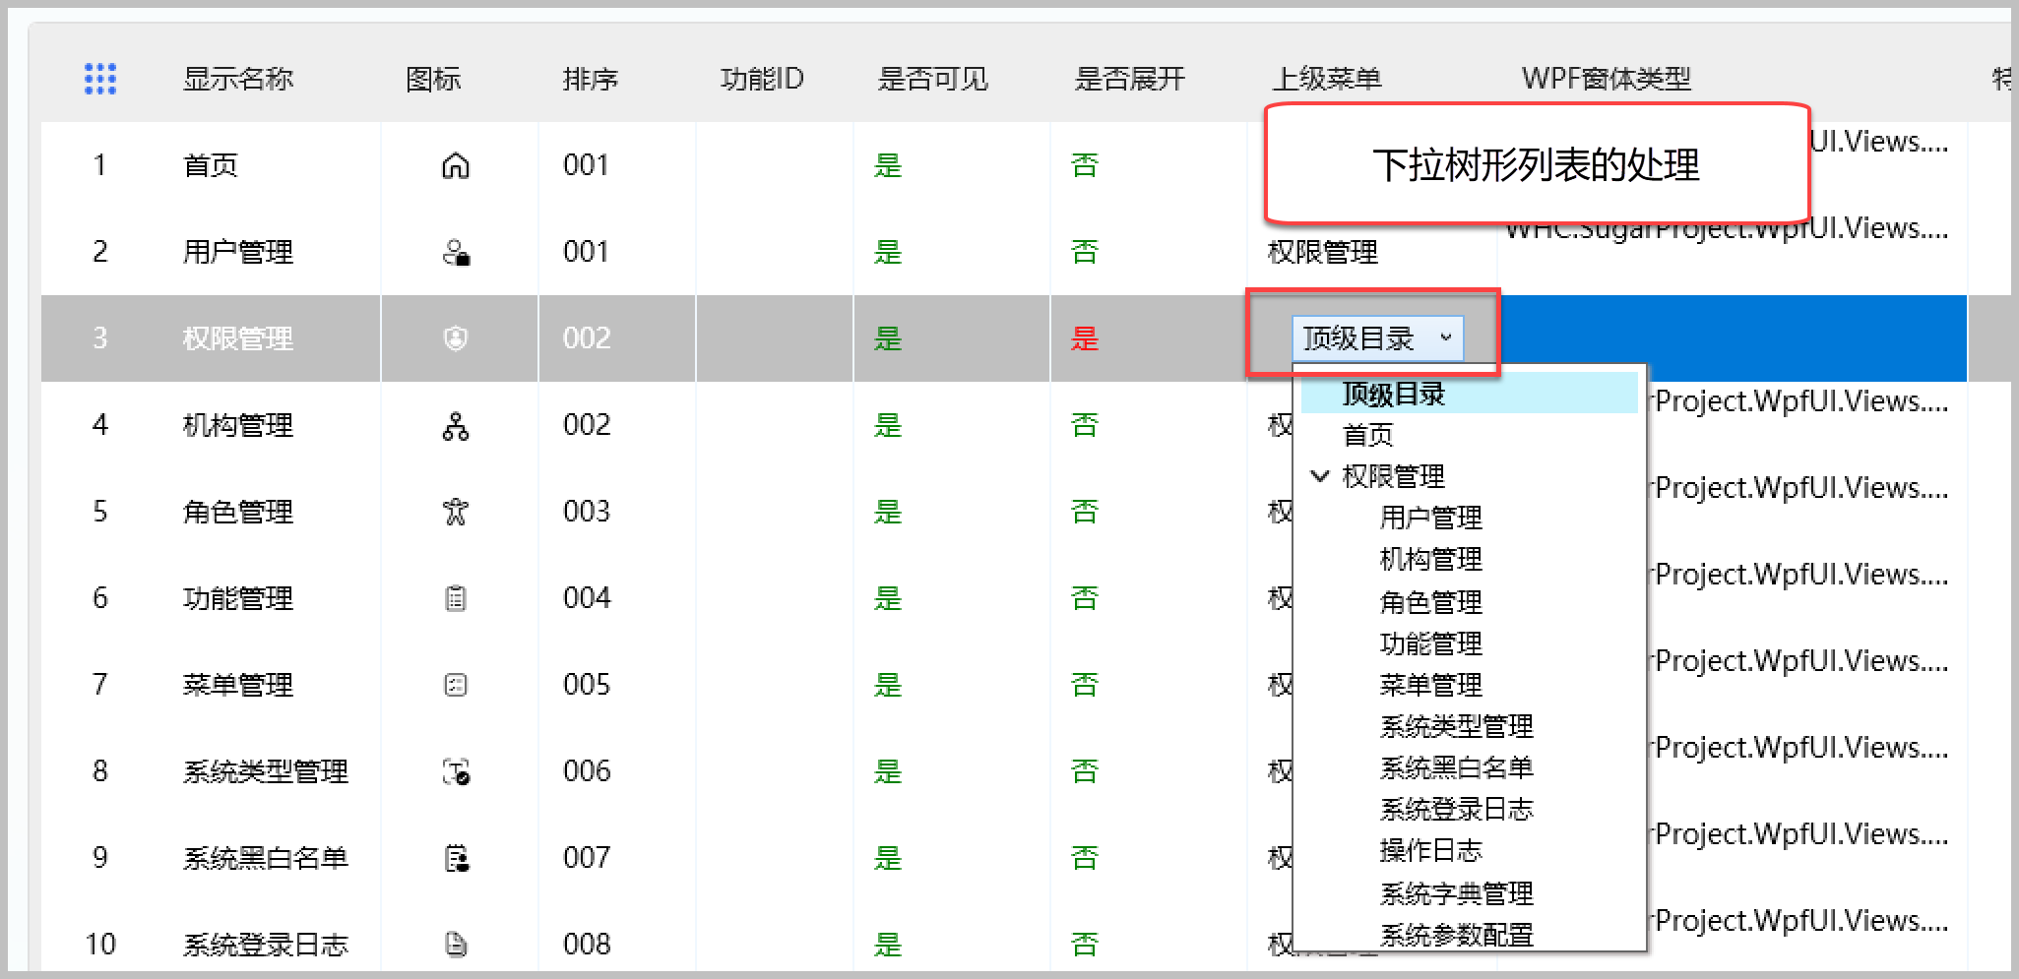Screen dimensions: 2019x979
Task: Click the person icon in the 角色管理 row
Action: 455,512
